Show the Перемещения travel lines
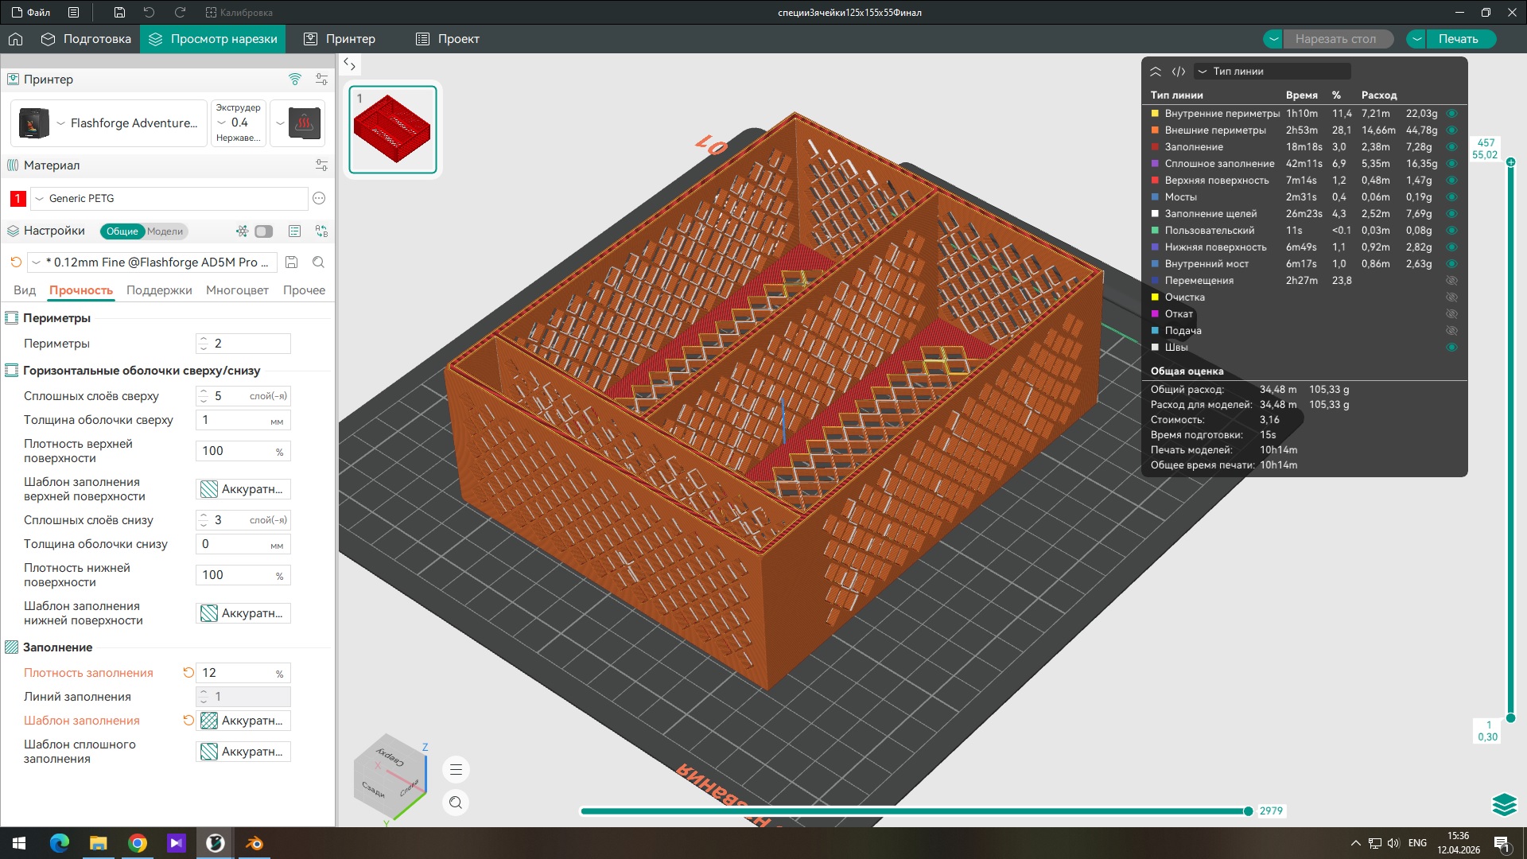 click(x=1451, y=280)
